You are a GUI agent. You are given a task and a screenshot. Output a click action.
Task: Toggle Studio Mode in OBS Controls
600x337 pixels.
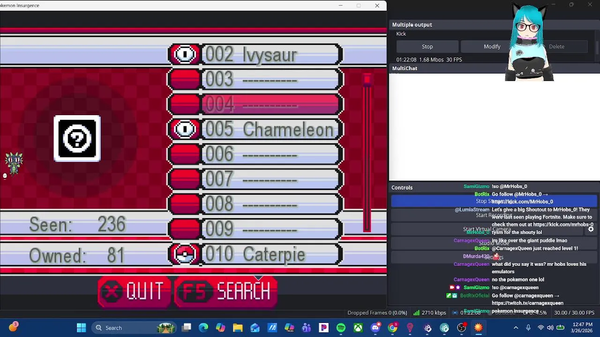(494, 243)
